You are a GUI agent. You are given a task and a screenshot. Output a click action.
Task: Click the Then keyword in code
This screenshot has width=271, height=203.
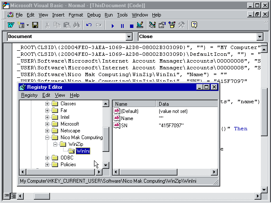tap(241, 129)
